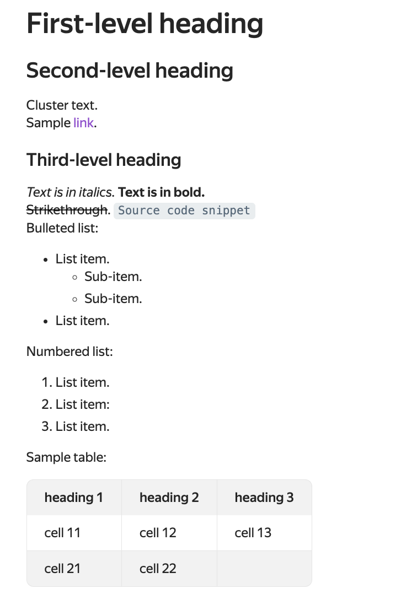Click the bold "Text is in bold." text

pyautogui.click(x=162, y=192)
